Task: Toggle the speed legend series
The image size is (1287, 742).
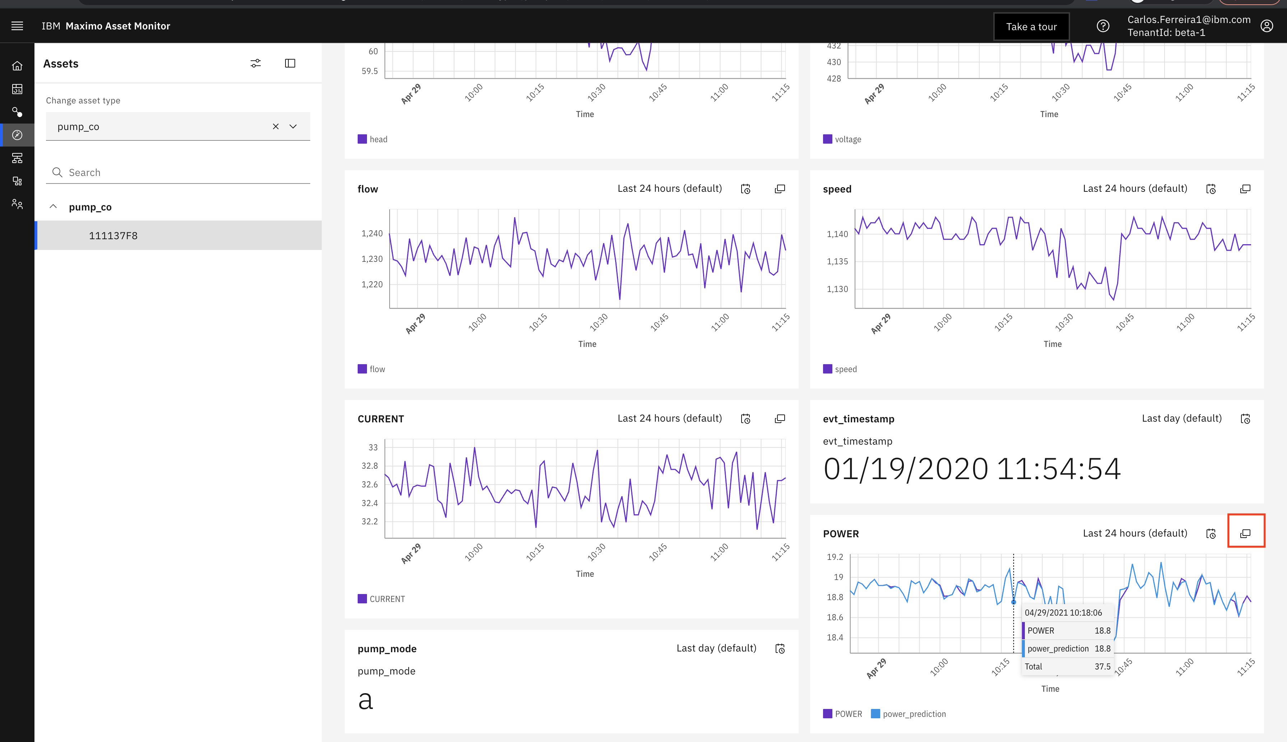Action: pos(840,369)
